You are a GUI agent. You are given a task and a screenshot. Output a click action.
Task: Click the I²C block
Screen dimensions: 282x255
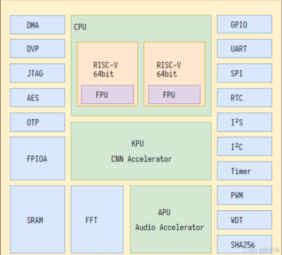coord(244,146)
